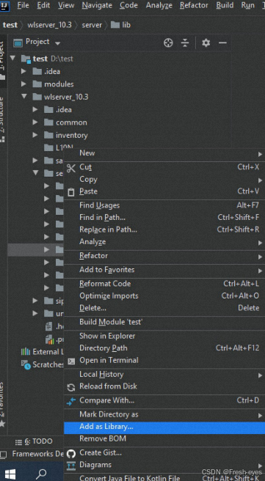Choose Replace in Path... option

pos(164,230)
